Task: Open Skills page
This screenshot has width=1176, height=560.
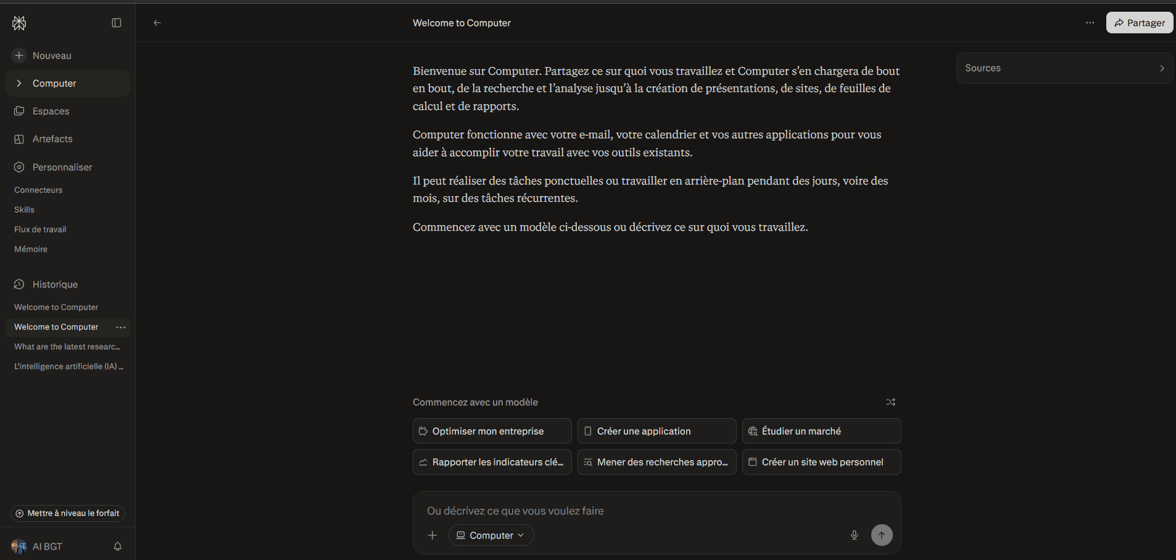Action: [24, 210]
